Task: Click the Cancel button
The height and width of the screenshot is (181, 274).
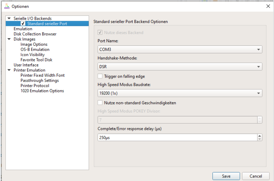Action: (x=256, y=176)
